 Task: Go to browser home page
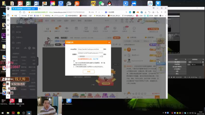(x=24, y=12)
